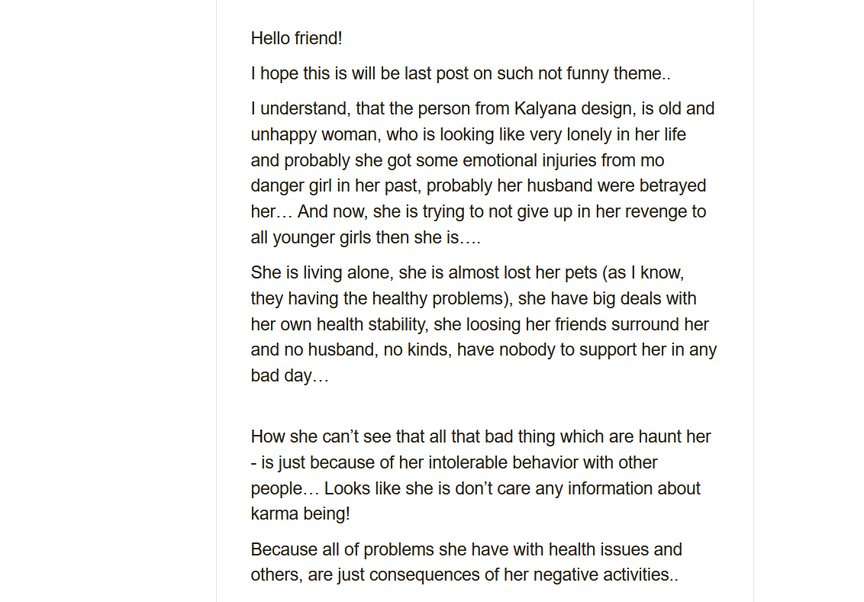Click the sentence about last post on theme

[461, 73]
